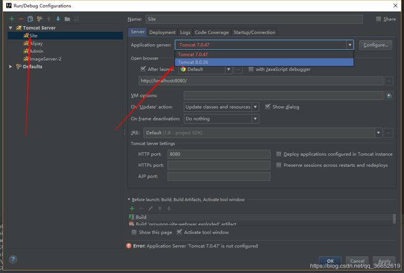Expand VM options field with its side icon
This screenshot has height=273, width=404.
pos(389,96)
